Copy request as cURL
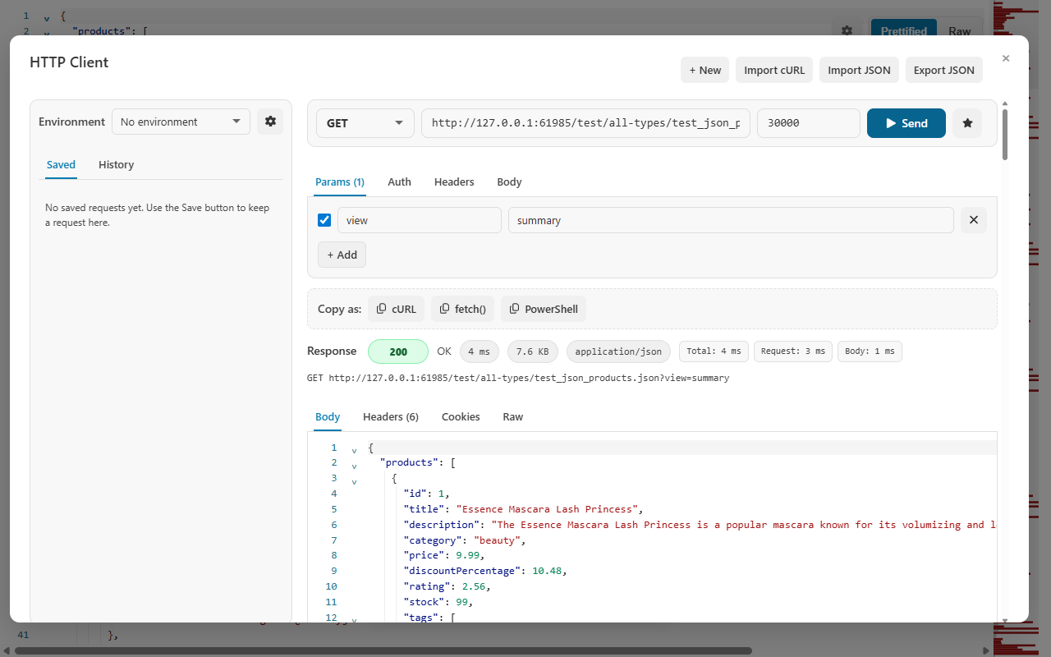The height and width of the screenshot is (657, 1051). (397, 310)
